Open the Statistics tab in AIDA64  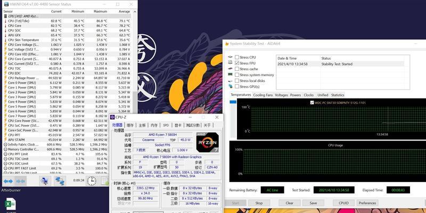tap(338, 95)
